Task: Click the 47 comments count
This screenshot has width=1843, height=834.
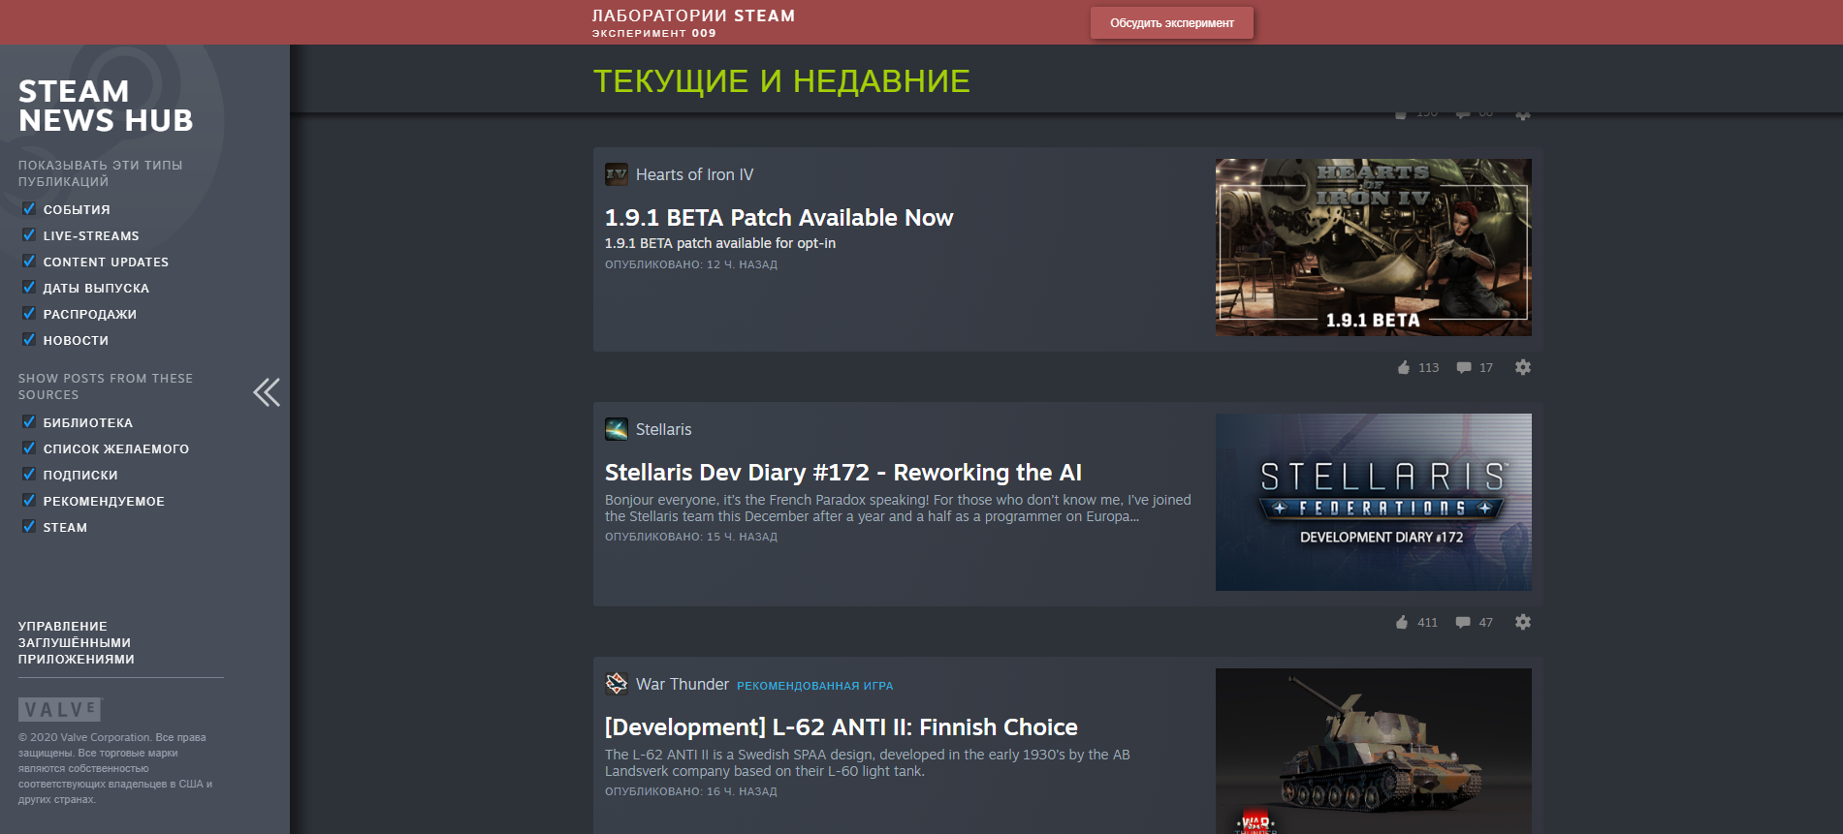Action: (1486, 623)
